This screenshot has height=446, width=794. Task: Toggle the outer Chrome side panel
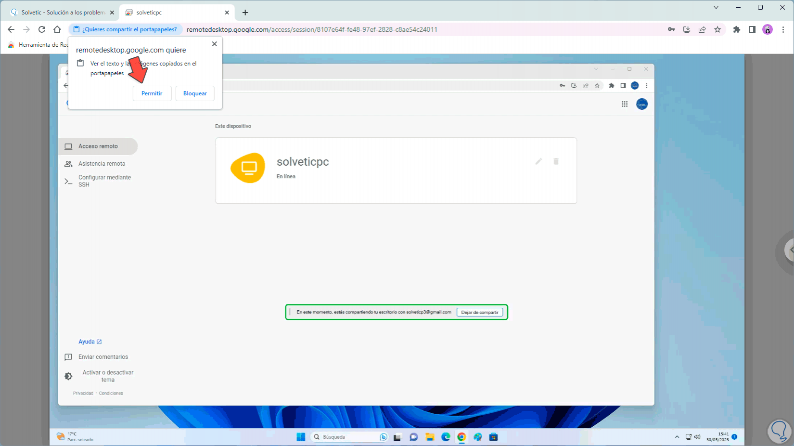pos(752,29)
